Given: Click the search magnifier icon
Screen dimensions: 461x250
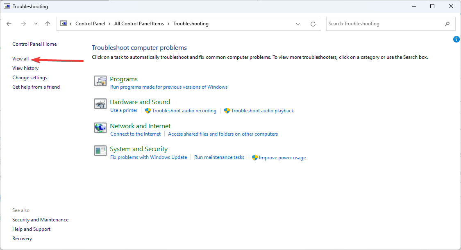Looking at the screenshot, I should pos(447,24).
